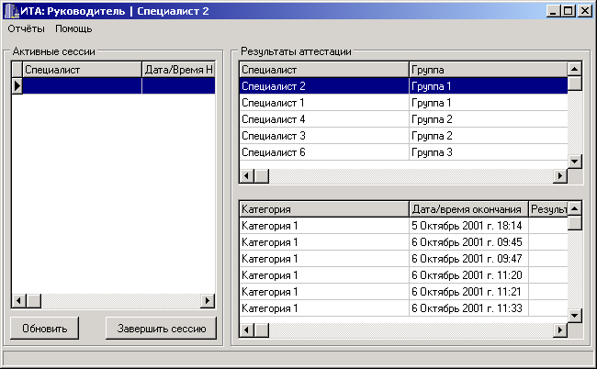Select the row dated 6 Октябрь 2001 г. 11:21
The width and height of the screenshot is (597, 369).
point(403,292)
